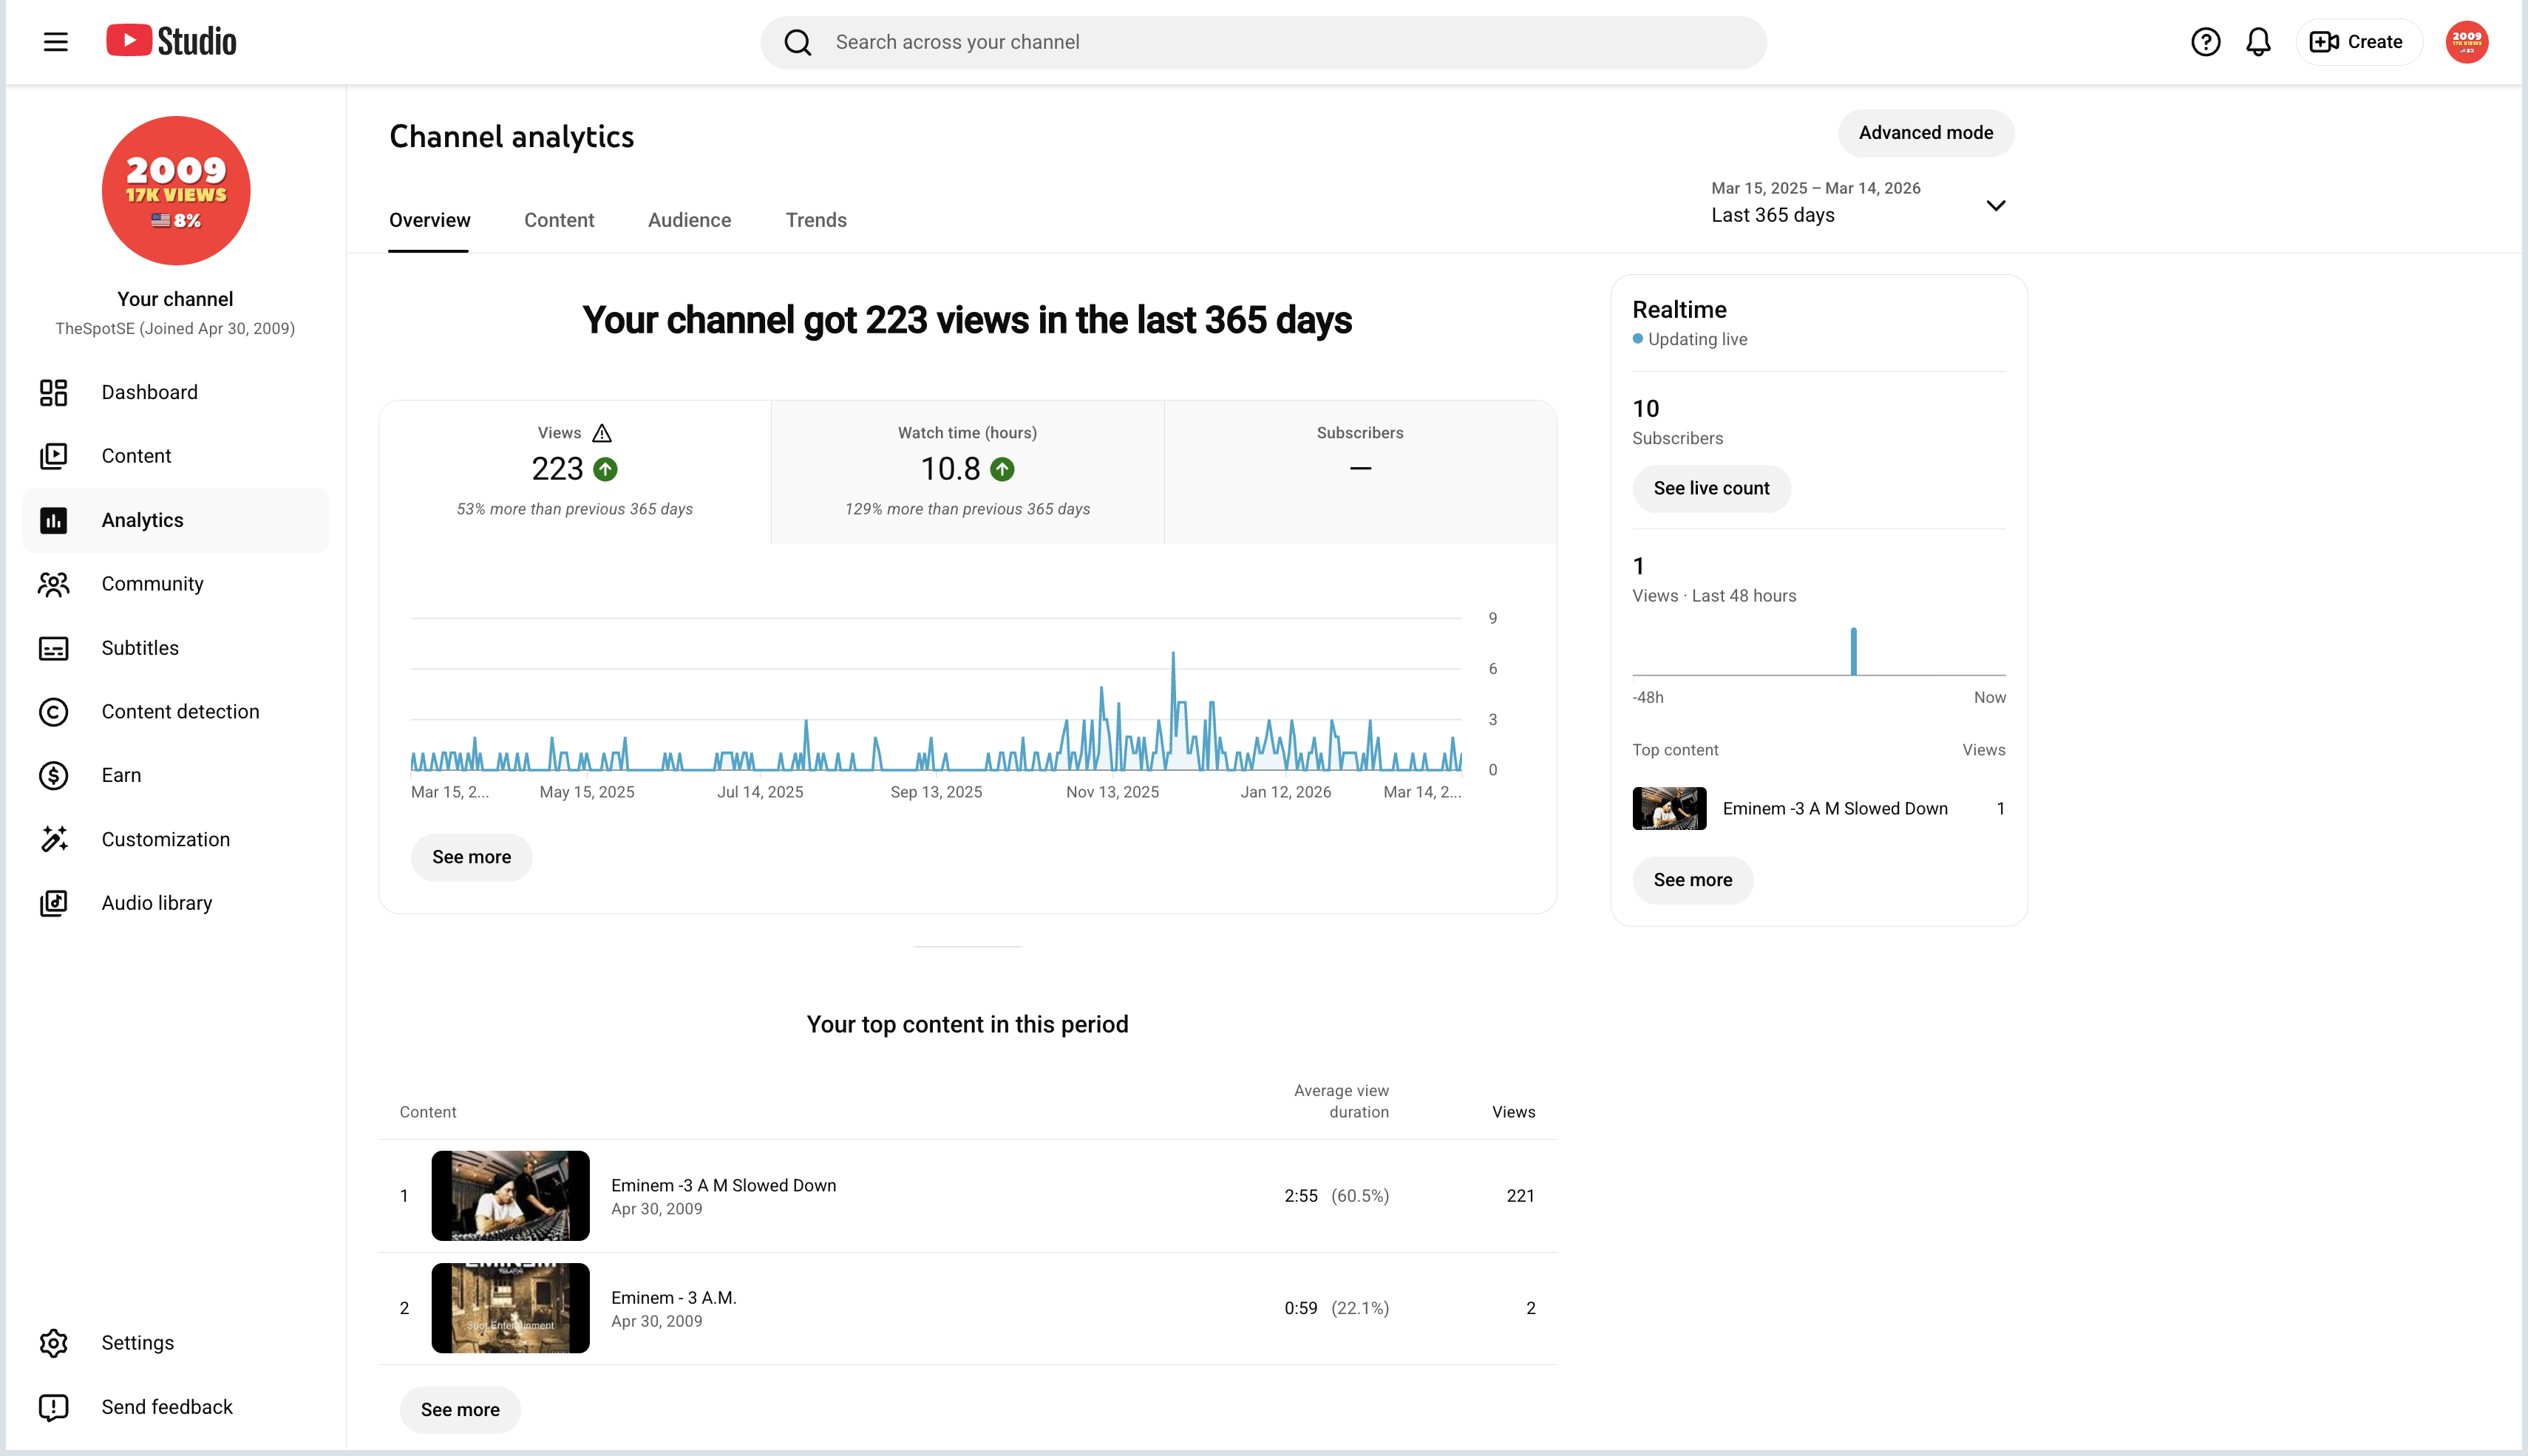Open the Trends tab

816,220
